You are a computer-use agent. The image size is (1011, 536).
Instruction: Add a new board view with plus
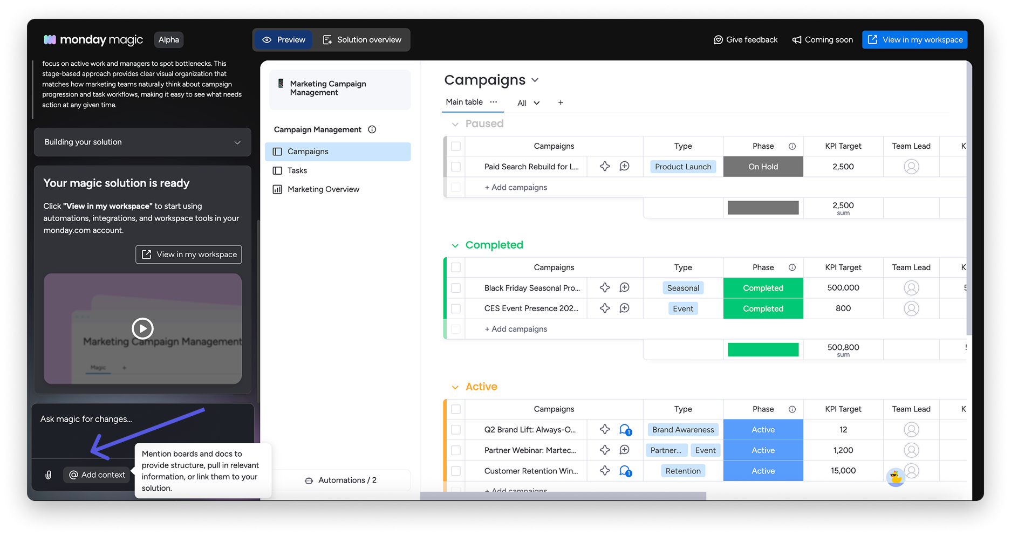(x=561, y=103)
